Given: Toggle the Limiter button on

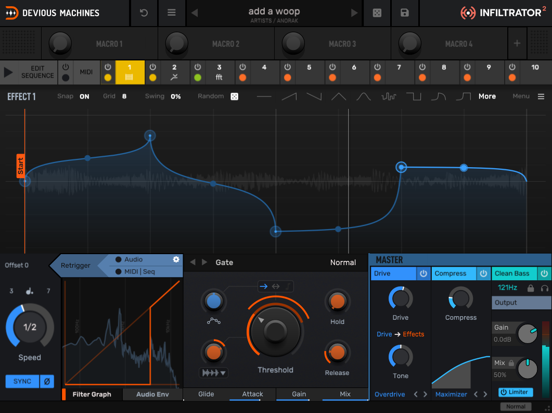Looking at the screenshot, I should 514,392.
